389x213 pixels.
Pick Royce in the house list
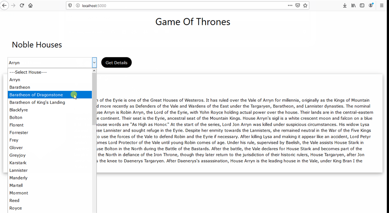click(50, 208)
